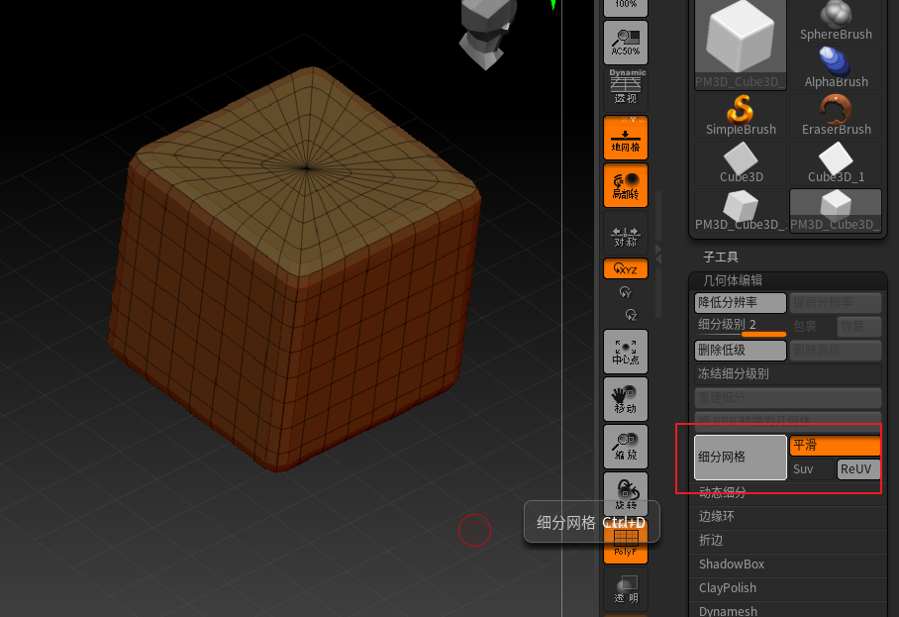Screen dimensions: 899x617
Task: Click the AC50% zoom icon
Action: pyautogui.click(x=626, y=43)
